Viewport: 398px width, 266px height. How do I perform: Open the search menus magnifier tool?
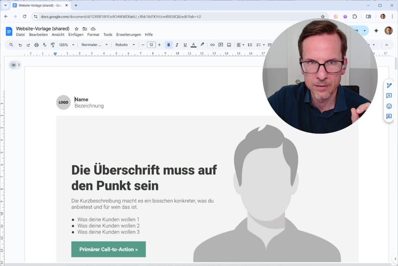(11, 45)
